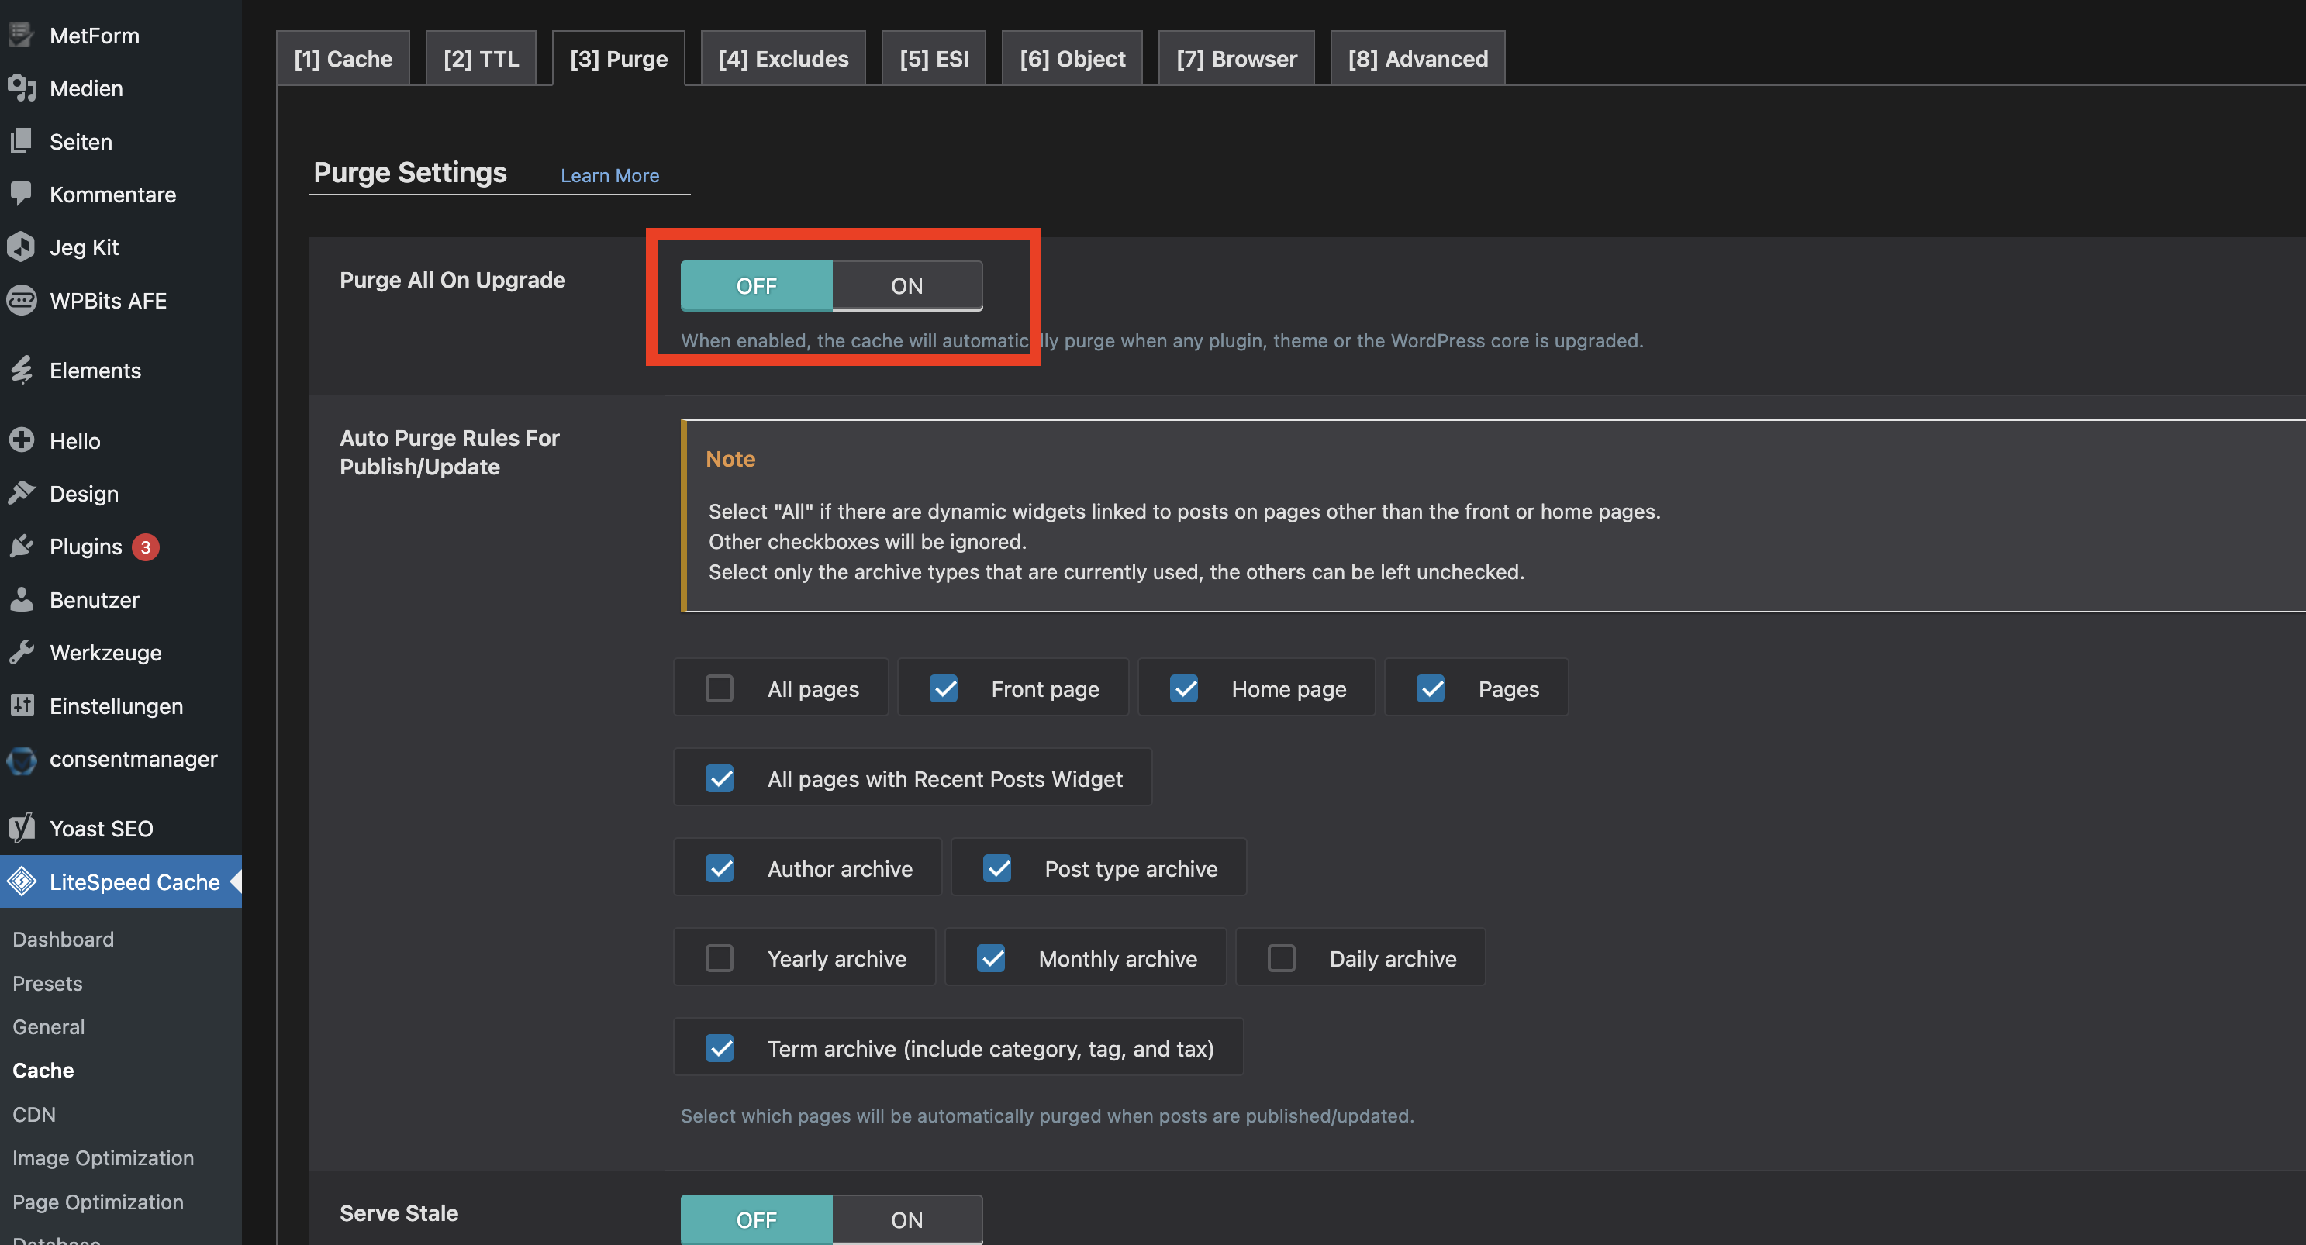Enable the Daily archive checkbox
This screenshot has width=2306, height=1245.
[1281, 959]
